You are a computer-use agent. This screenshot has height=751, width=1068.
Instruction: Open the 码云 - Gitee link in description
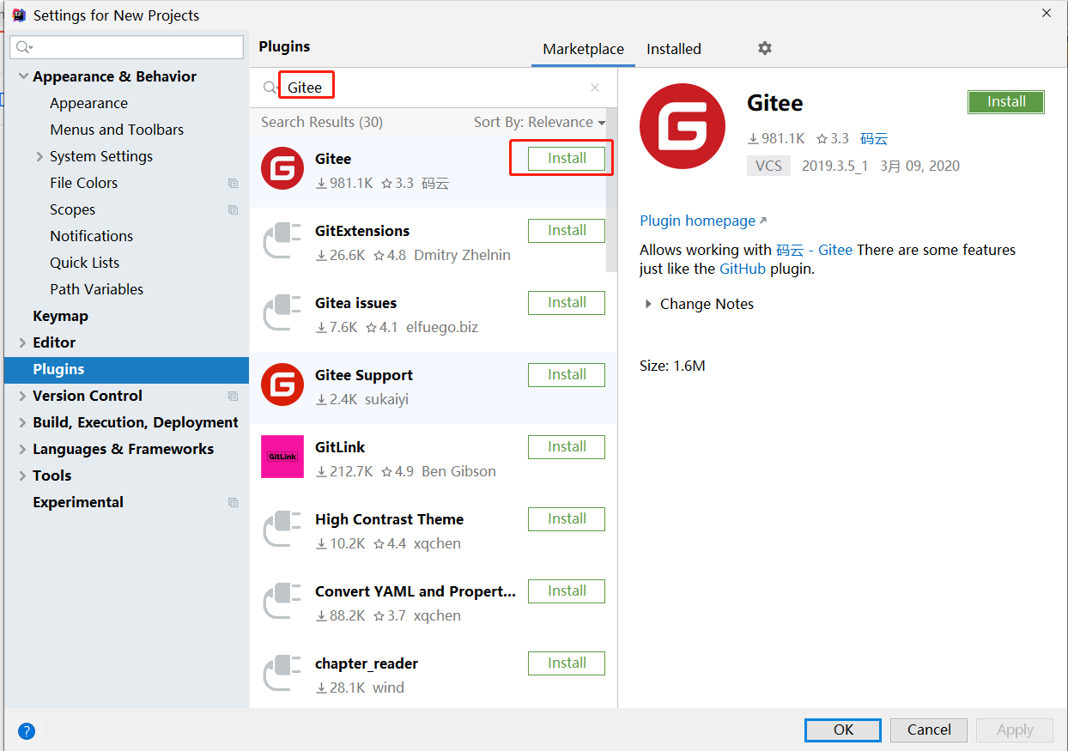[x=814, y=250]
